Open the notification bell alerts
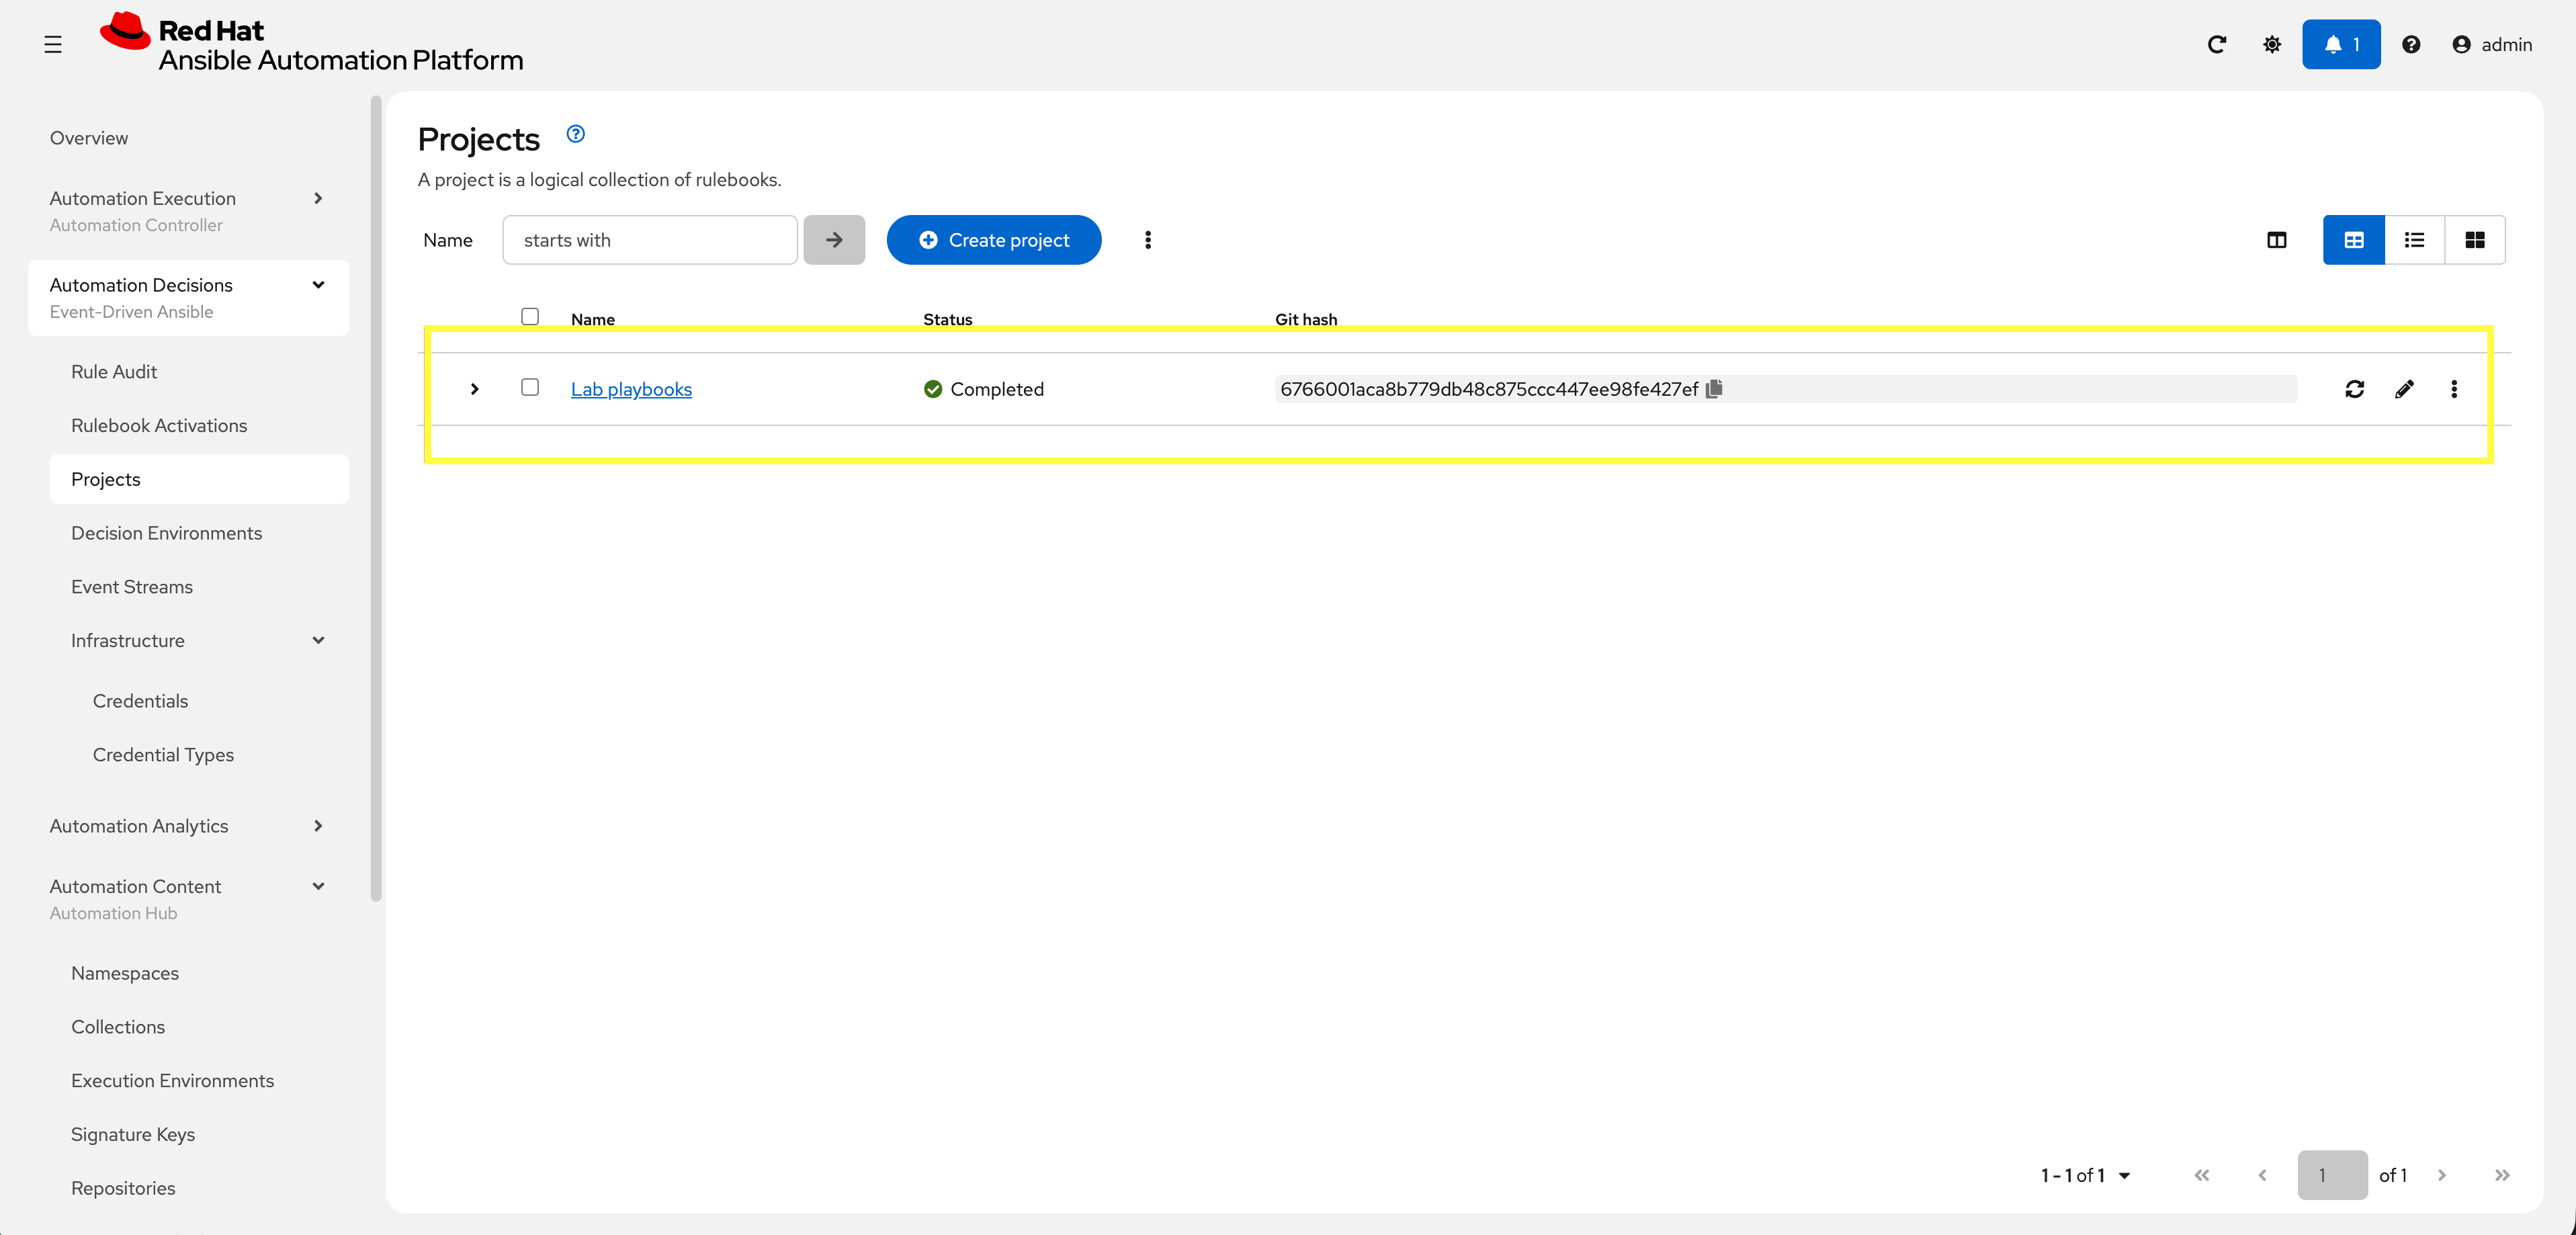 (2340, 44)
